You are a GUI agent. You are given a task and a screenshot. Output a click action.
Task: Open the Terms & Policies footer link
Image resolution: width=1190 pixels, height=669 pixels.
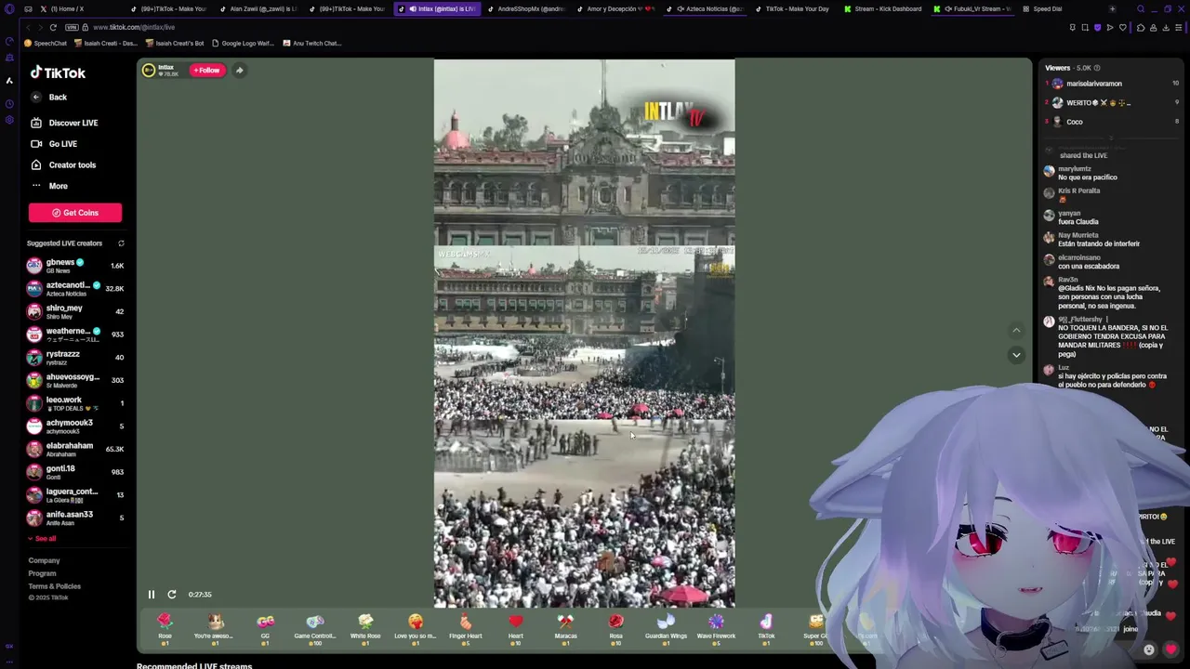[x=54, y=586]
